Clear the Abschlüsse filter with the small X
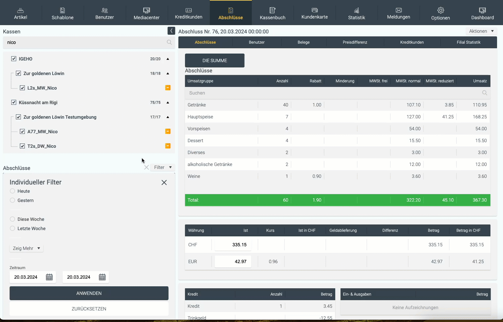This screenshot has width=503, height=322. pyautogui.click(x=147, y=167)
